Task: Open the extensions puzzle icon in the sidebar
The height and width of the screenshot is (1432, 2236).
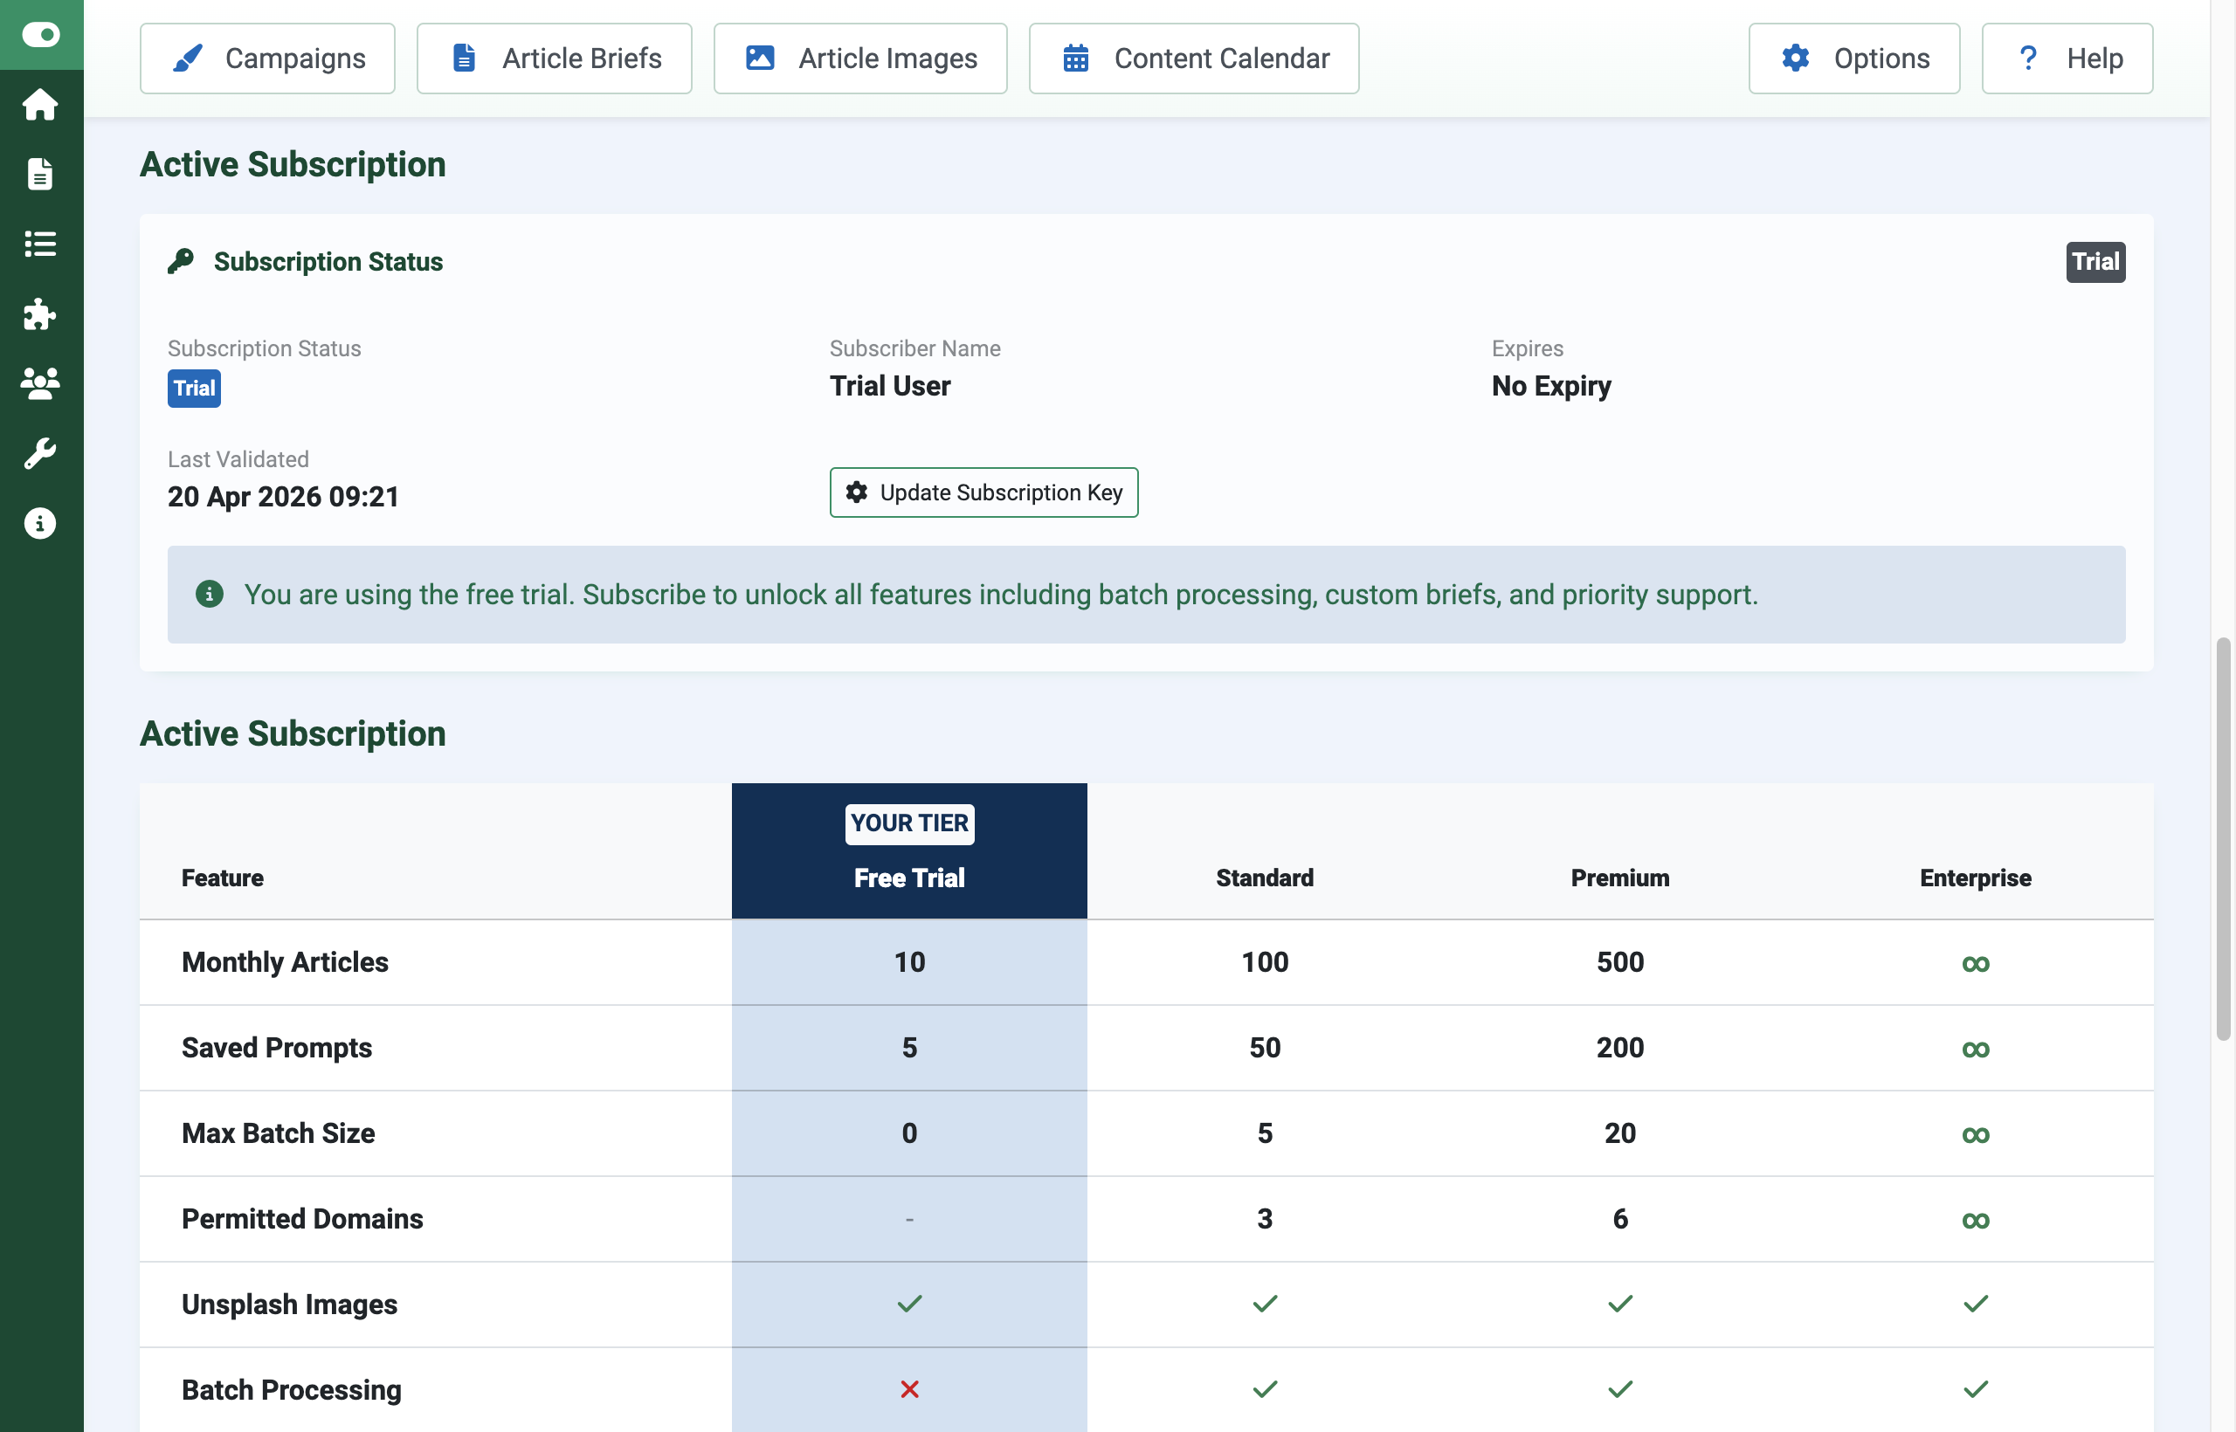Action: click(41, 314)
